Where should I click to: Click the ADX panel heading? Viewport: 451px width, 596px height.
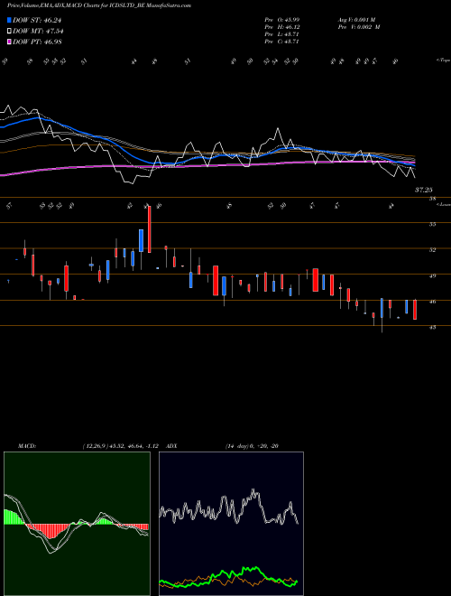coord(171,446)
